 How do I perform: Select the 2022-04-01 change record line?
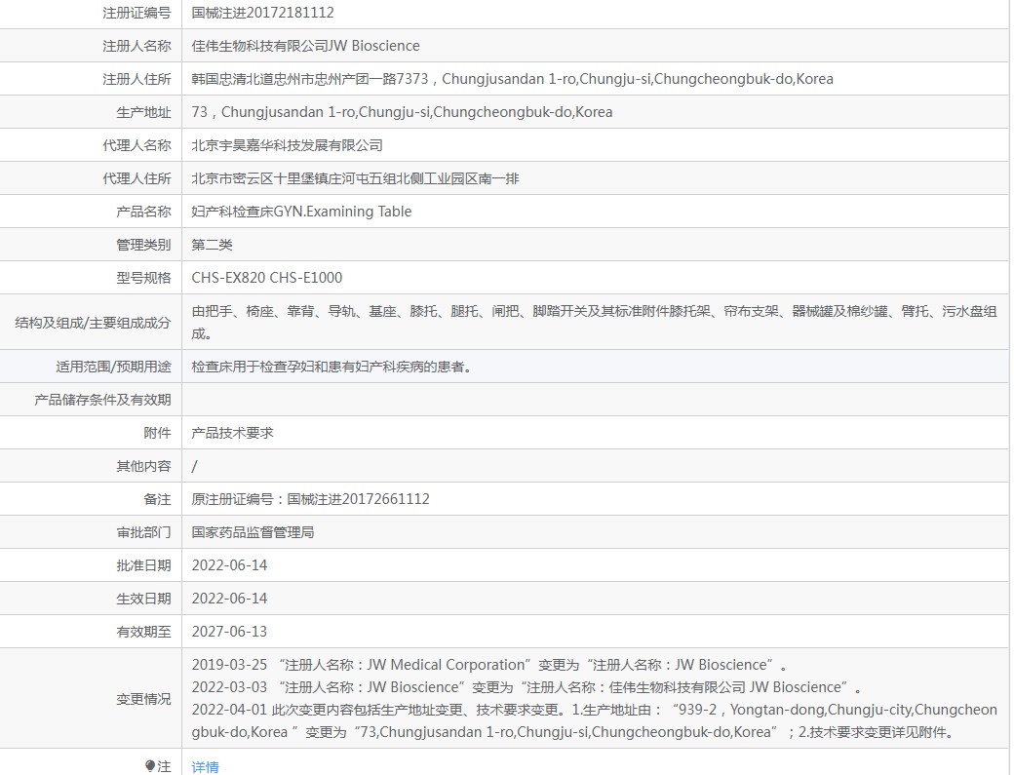coord(594,720)
